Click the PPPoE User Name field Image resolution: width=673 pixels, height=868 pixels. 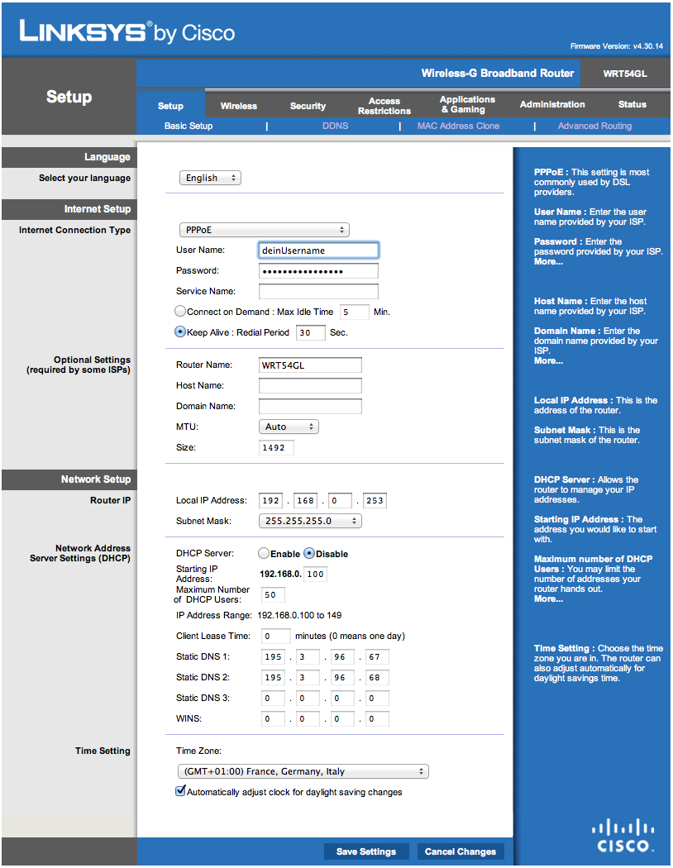[318, 250]
